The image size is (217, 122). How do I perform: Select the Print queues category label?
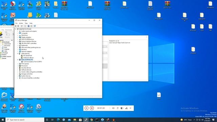[x=25, y=64]
